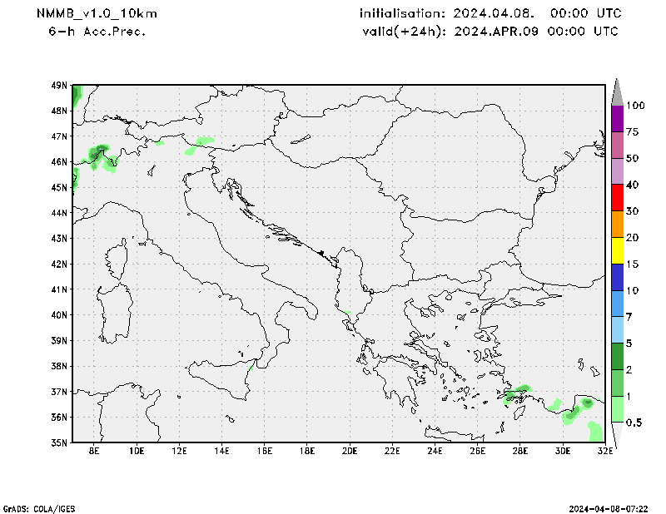
Task: Click the 49N latitude axis label
Action: coord(58,85)
